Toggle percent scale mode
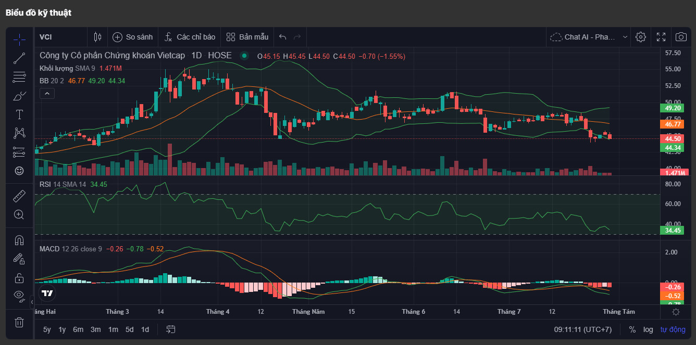Screen dimensions: 696x345 (632, 329)
